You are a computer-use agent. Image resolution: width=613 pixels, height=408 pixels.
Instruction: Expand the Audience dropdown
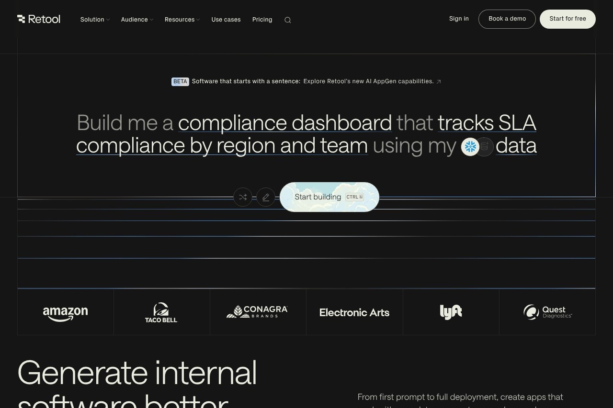point(136,20)
